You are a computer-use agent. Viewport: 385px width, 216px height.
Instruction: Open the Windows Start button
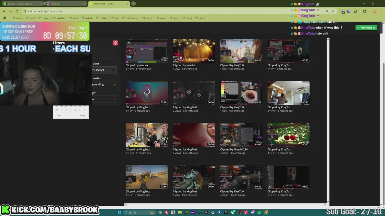coord(119,212)
